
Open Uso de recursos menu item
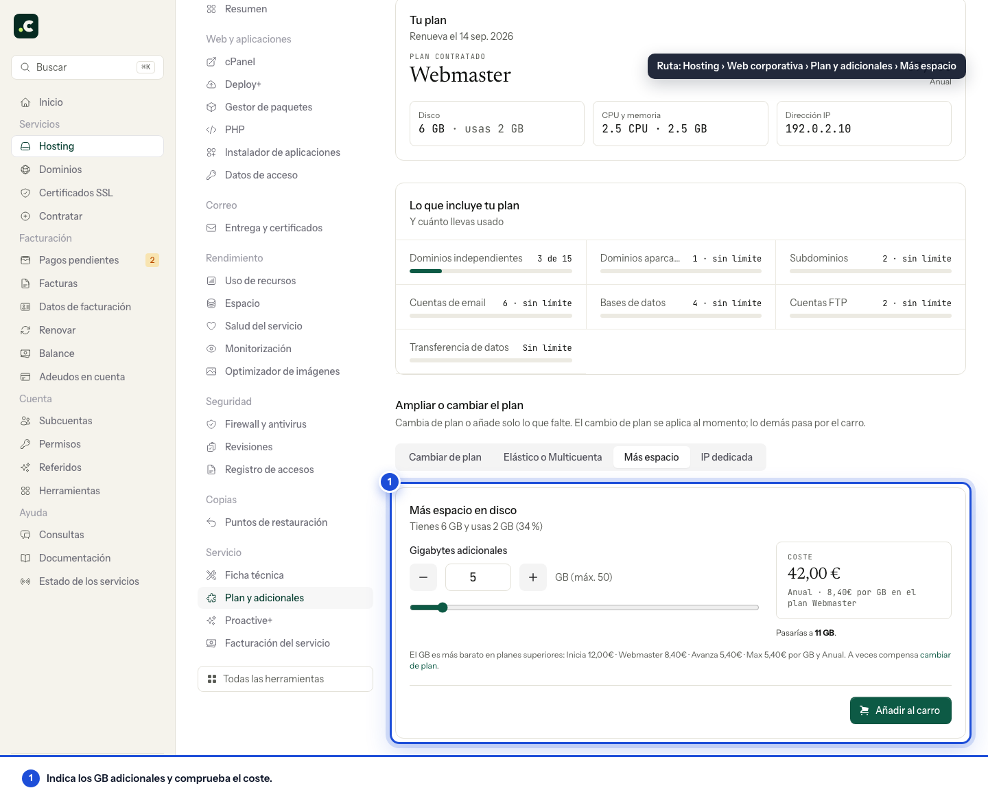point(285,281)
